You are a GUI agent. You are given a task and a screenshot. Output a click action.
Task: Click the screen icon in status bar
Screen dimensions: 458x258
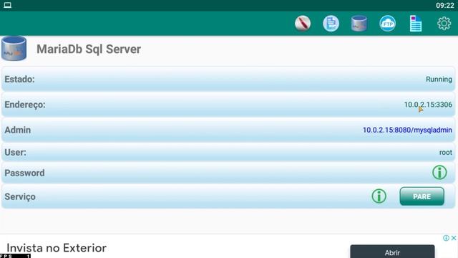coord(8,5)
